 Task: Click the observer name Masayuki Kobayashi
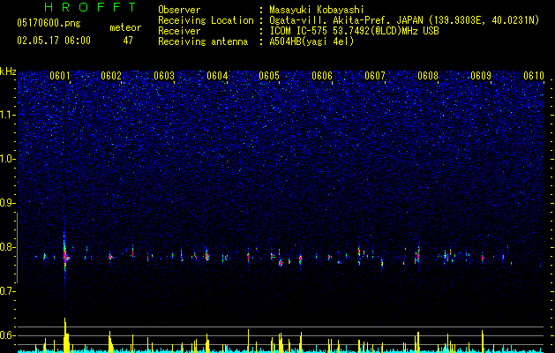[x=317, y=10]
